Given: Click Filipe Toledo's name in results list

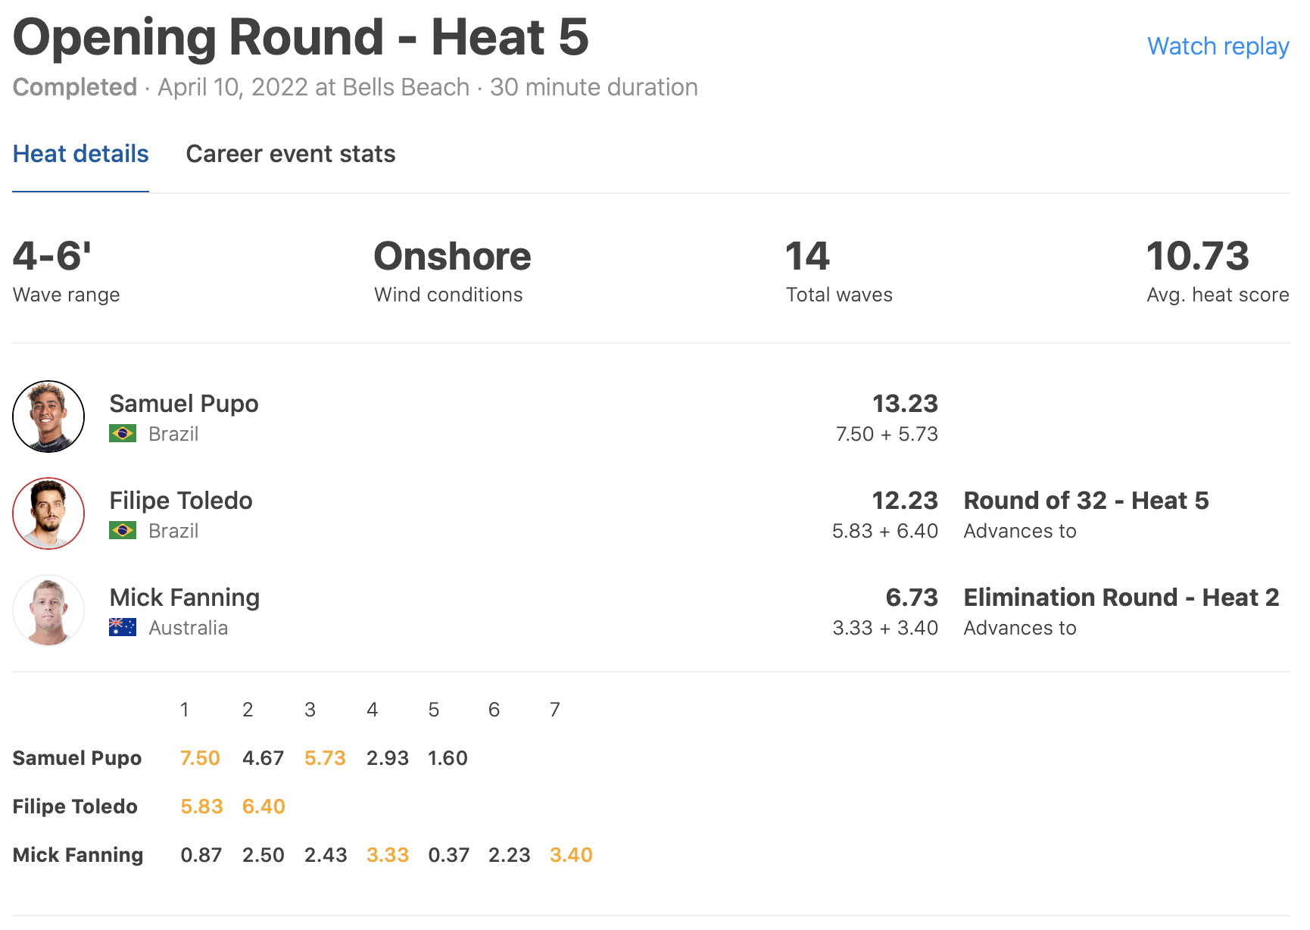Looking at the screenshot, I should pos(181,501).
